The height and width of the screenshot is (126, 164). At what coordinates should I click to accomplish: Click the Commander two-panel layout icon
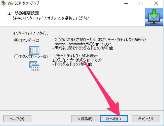34,50
